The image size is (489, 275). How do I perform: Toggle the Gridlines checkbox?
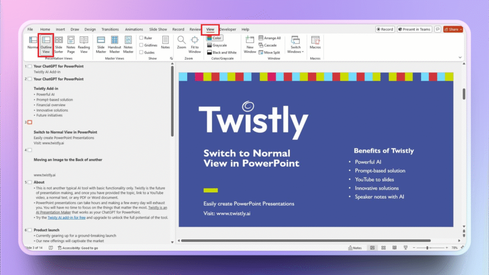[x=141, y=45]
